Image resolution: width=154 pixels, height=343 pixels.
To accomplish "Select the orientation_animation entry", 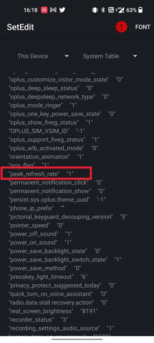I will tap(77, 157).
